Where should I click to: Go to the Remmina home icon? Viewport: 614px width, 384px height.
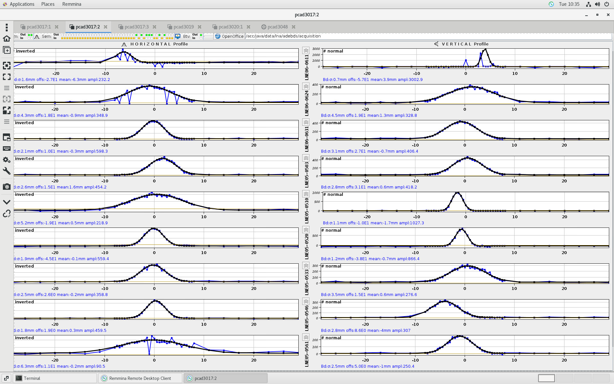(x=7, y=39)
